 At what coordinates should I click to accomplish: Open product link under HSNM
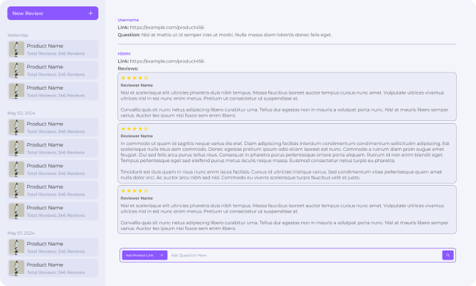coord(167,61)
